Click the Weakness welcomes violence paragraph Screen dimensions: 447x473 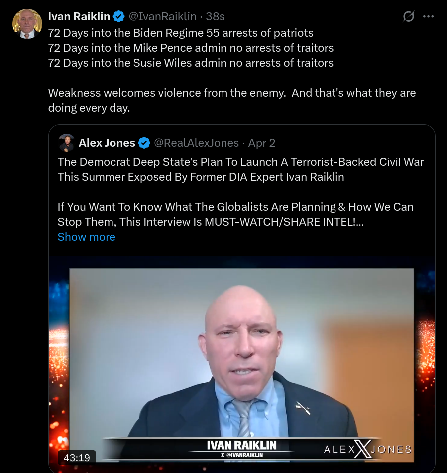point(232,100)
